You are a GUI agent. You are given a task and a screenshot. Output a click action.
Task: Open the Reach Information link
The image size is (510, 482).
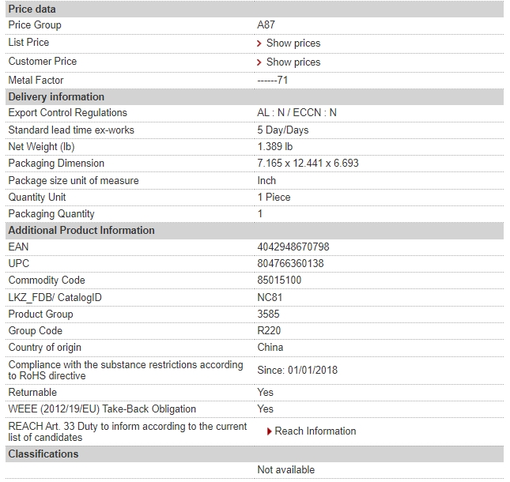coord(315,431)
